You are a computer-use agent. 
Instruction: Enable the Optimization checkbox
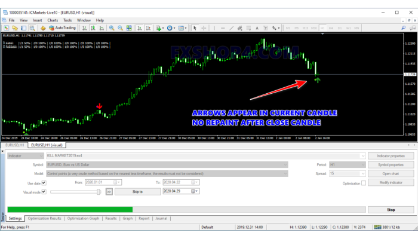tap(363, 183)
